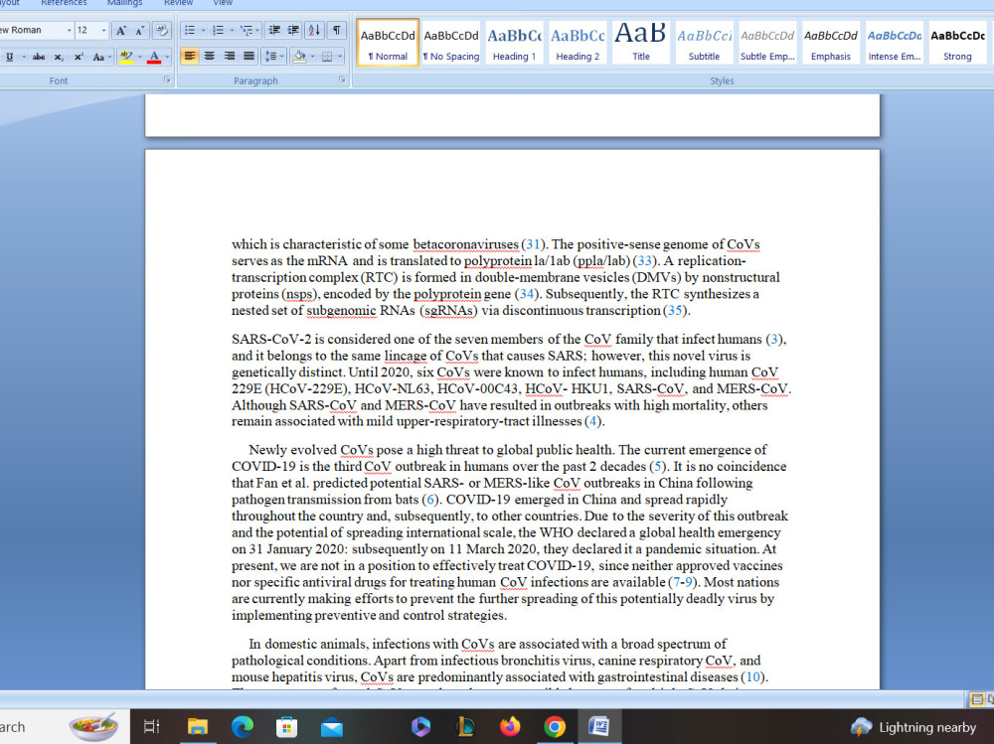Open the underline style dropdown arrow
The width and height of the screenshot is (994, 744).
pyautogui.click(x=24, y=57)
